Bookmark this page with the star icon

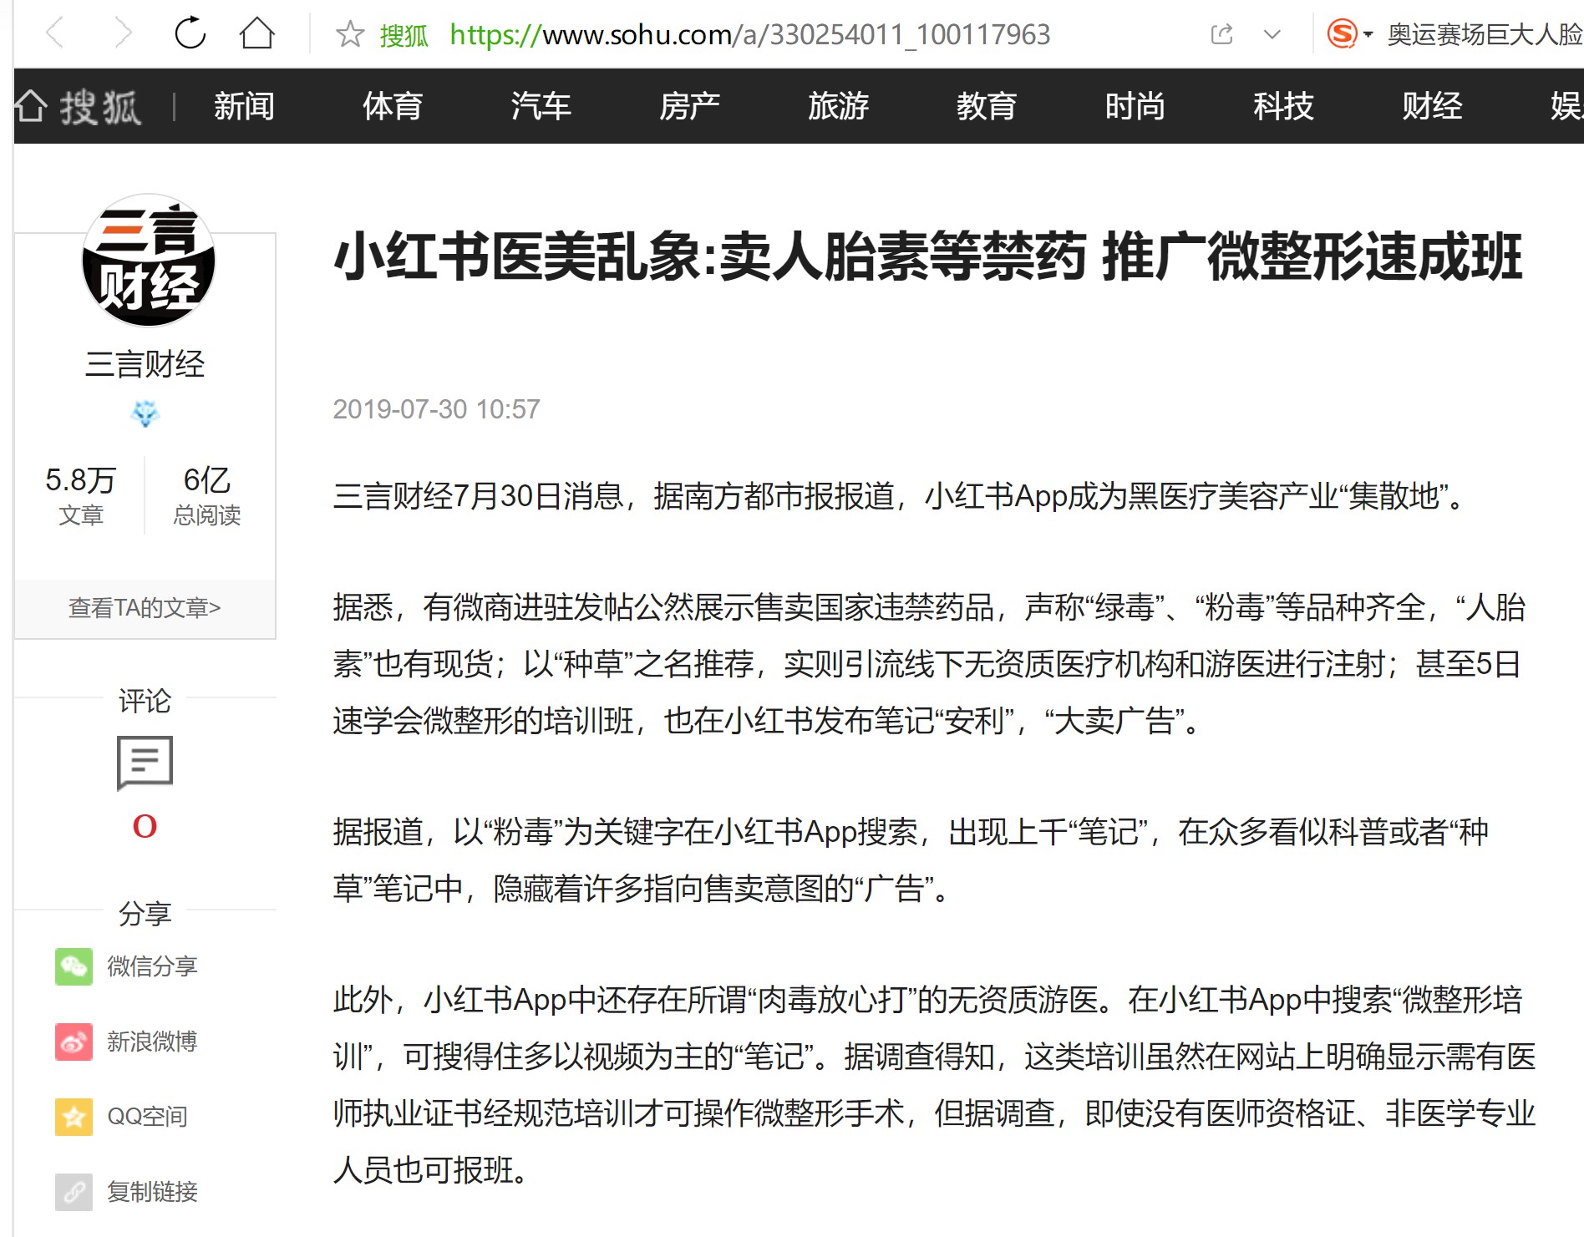(350, 34)
